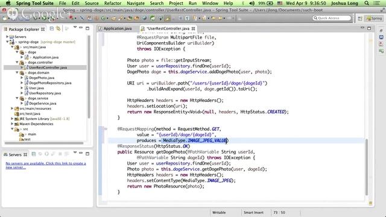Click the yellow Back navigation arrow
The width and height of the screenshot is (386, 217).
click(x=213, y=18)
